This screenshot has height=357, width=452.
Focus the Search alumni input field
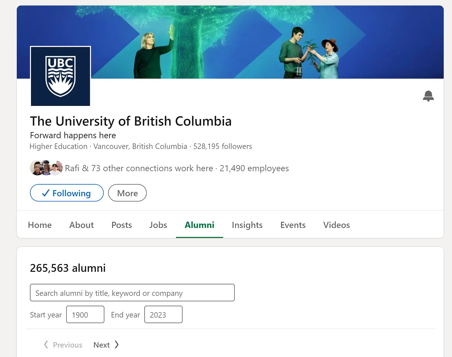[x=132, y=293]
